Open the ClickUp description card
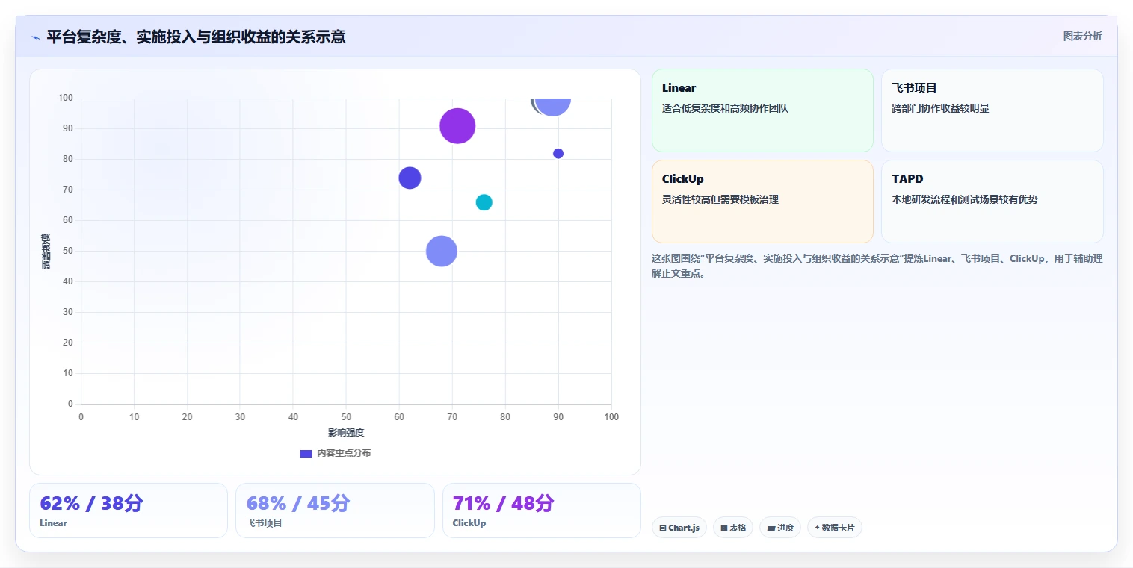The height and width of the screenshot is (568, 1133). click(762, 202)
